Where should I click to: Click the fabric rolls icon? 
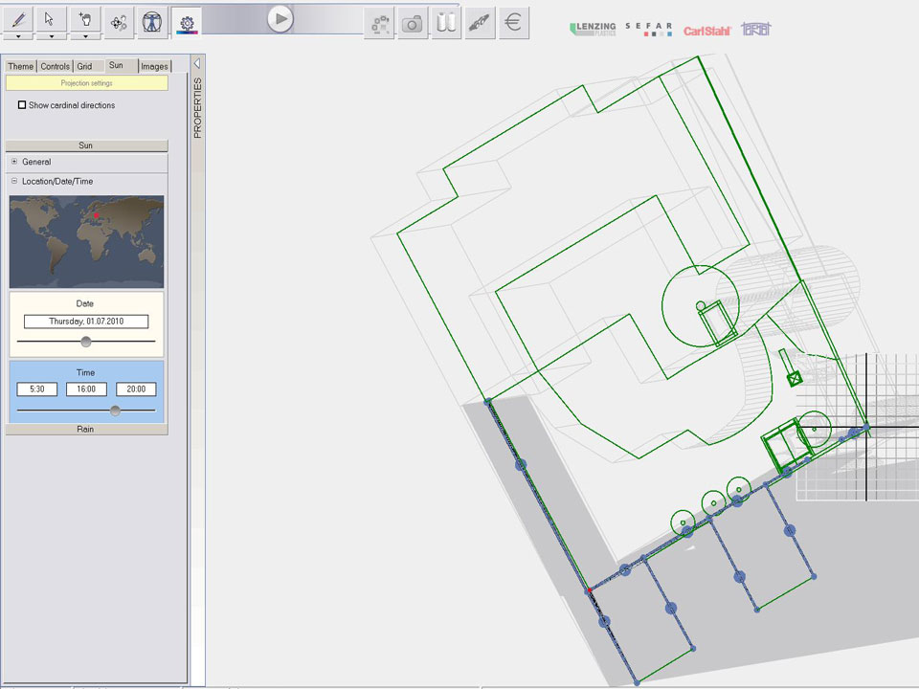click(x=445, y=24)
